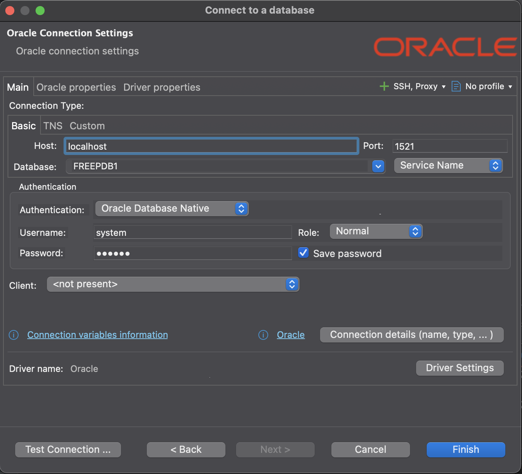Select the Custom connection type tab
522x474 pixels.
pos(87,126)
